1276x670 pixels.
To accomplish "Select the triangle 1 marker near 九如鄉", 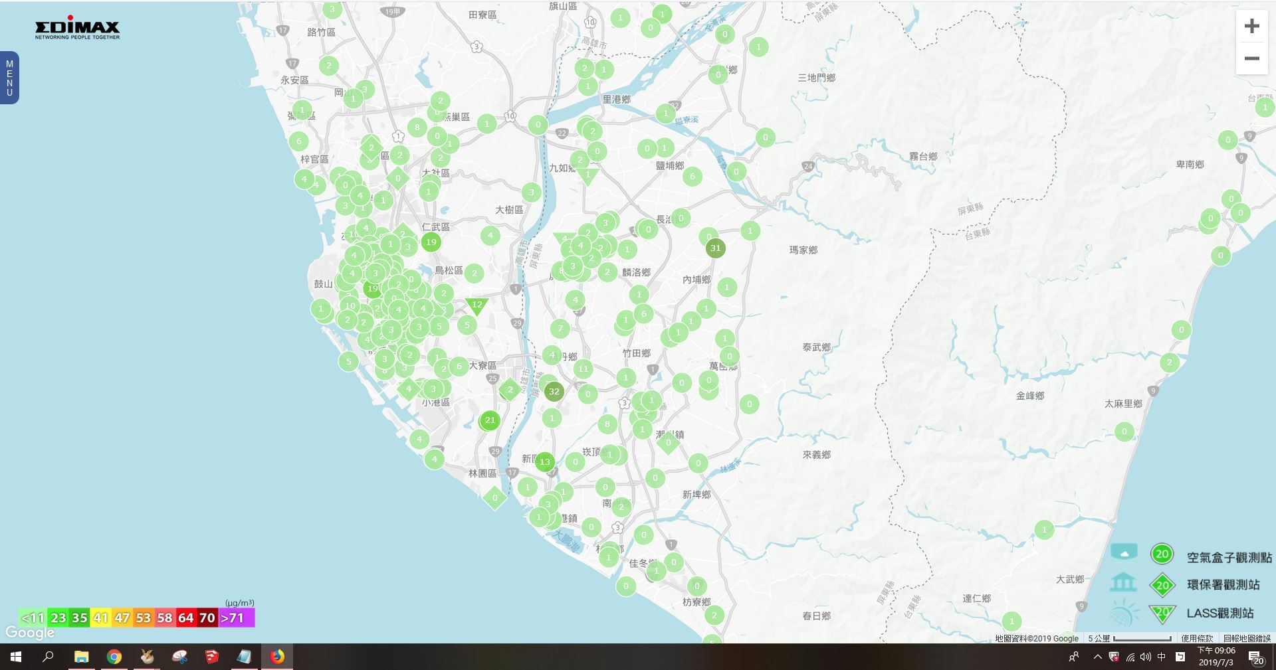I will (x=587, y=175).
